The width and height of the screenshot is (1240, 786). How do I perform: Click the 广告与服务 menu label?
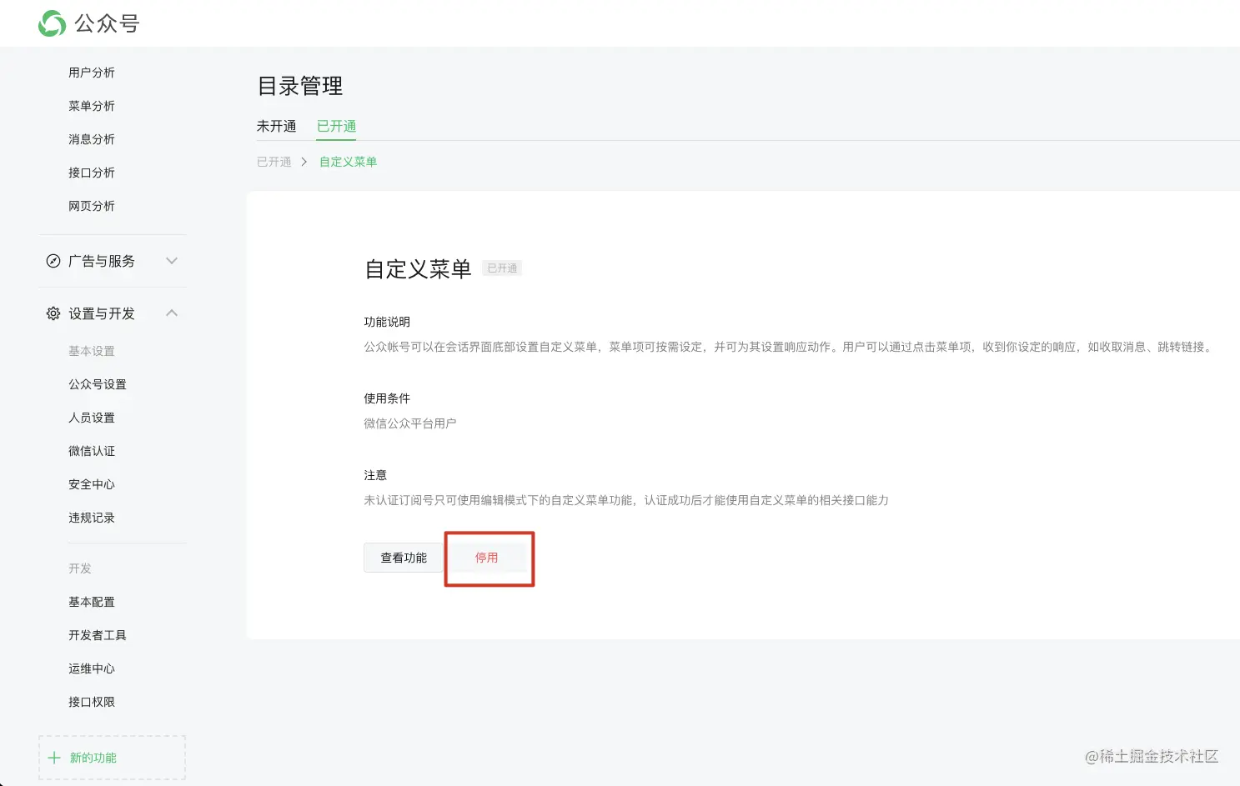point(102,261)
